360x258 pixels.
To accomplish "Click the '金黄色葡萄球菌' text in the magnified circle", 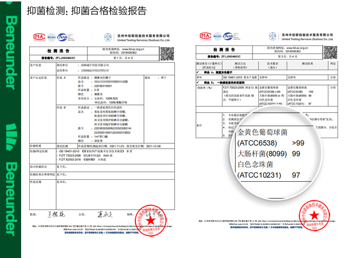I will 263,132.
